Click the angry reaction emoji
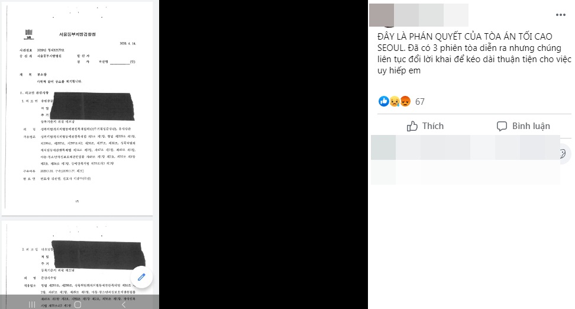 pos(405,101)
